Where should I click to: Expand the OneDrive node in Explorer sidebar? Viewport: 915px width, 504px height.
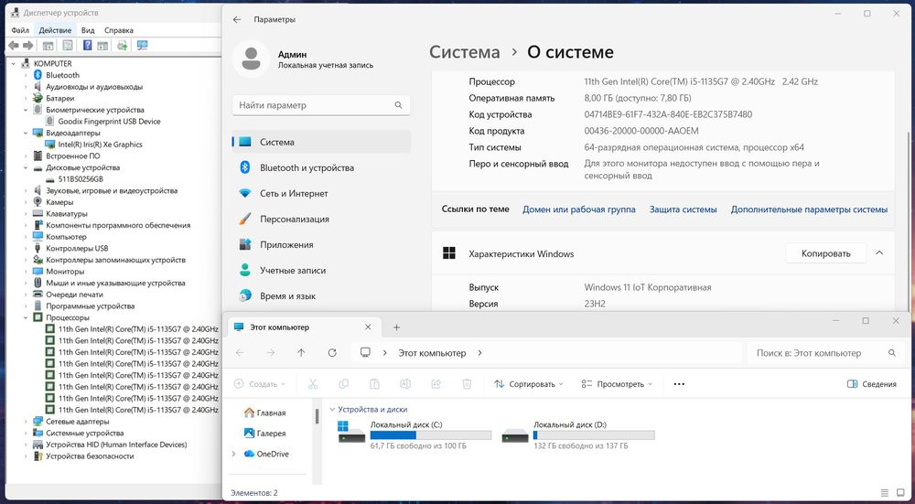click(234, 454)
